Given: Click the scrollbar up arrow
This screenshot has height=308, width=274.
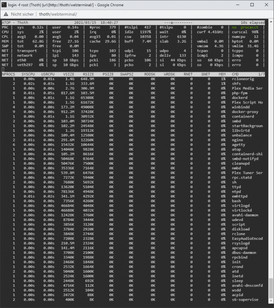Looking at the screenshot, I should (271, 22).
